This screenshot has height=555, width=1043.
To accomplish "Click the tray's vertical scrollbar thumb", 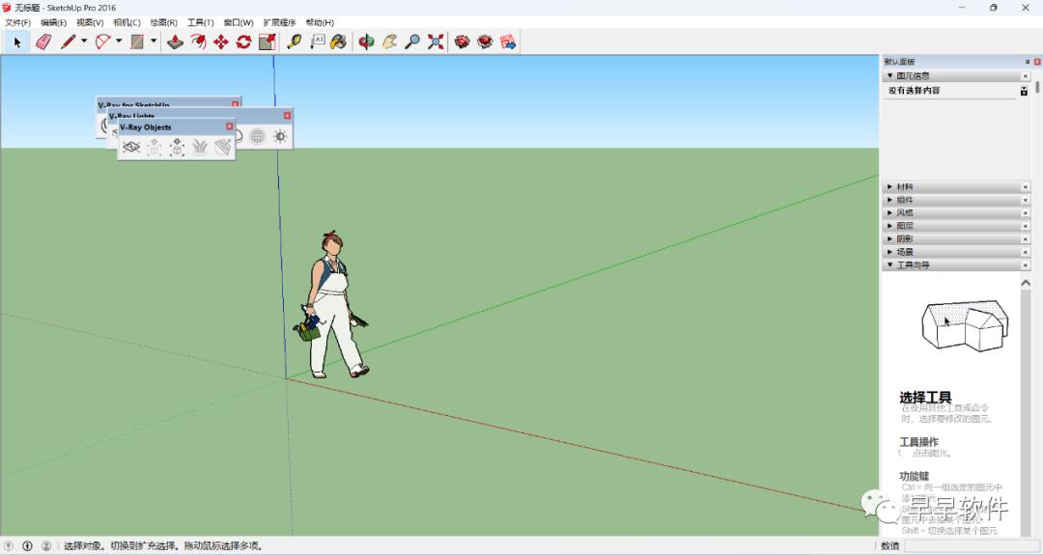I will (1037, 87).
